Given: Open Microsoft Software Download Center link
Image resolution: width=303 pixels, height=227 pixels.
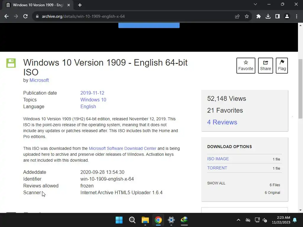Looking at the screenshot, I should [123, 148].
